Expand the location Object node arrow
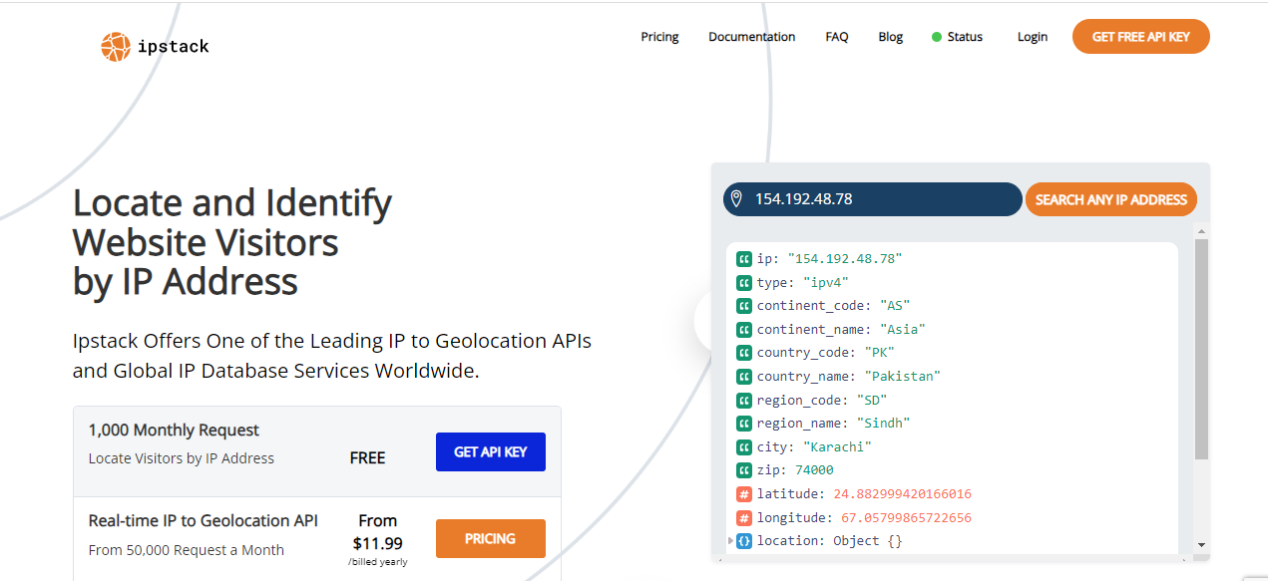Image resolution: width=1268 pixels, height=581 pixels. tap(731, 541)
